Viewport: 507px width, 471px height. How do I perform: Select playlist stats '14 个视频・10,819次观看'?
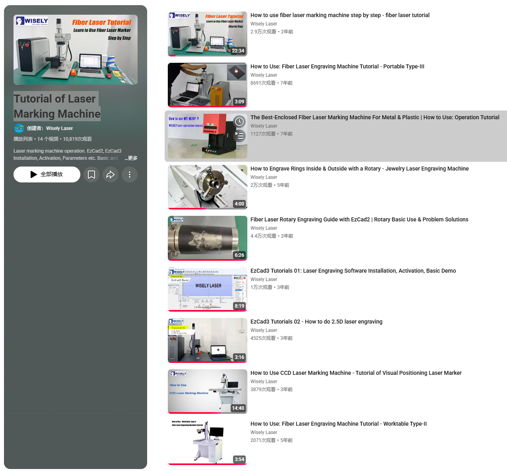(x=64, y=139)
